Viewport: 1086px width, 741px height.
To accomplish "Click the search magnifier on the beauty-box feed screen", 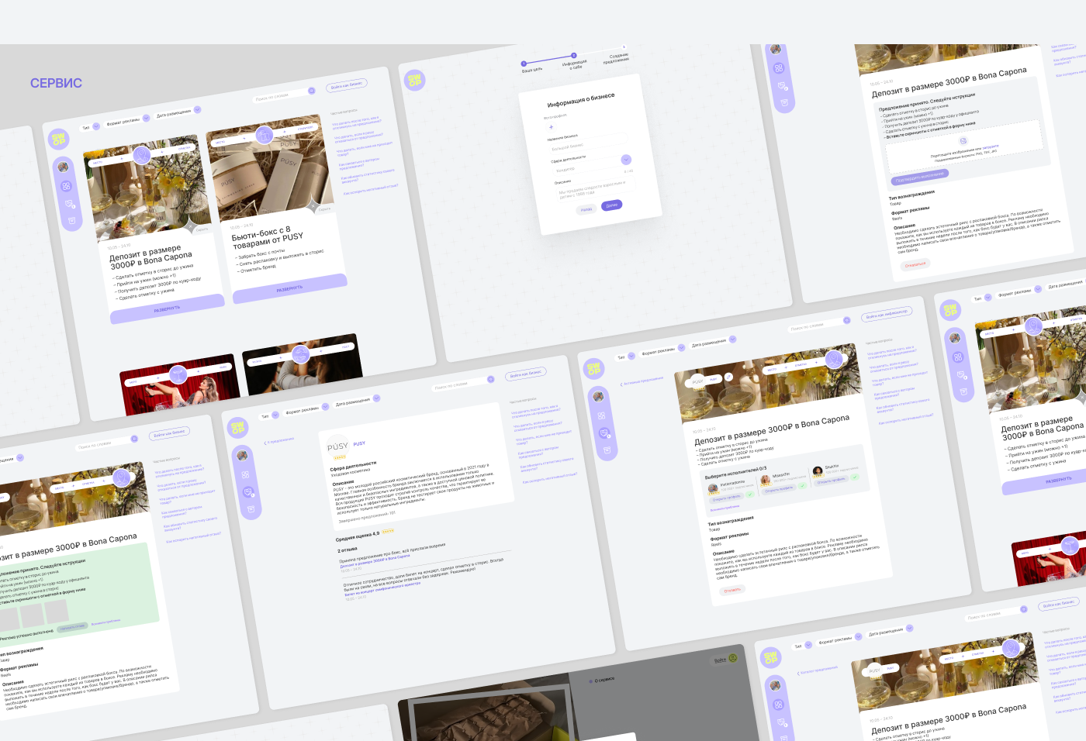I will tap(312, 91).
